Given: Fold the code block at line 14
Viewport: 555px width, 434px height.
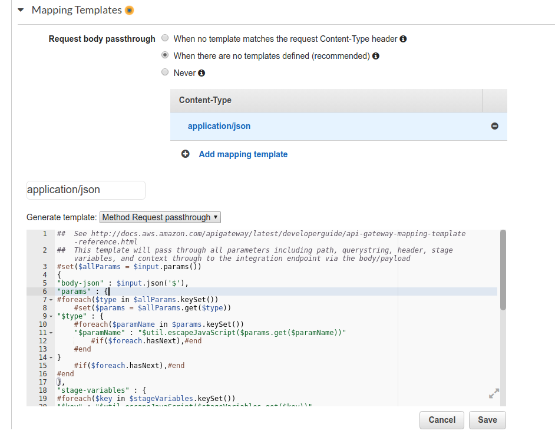Looking at the screenshot, I should (51, 357).
